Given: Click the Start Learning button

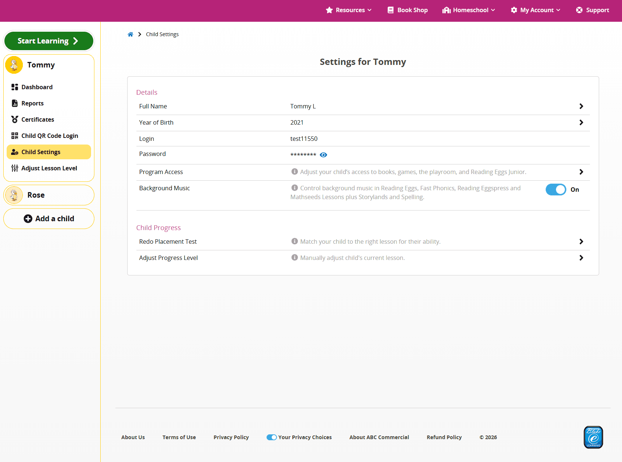Looking at the screenshot, I should point(49,41).
